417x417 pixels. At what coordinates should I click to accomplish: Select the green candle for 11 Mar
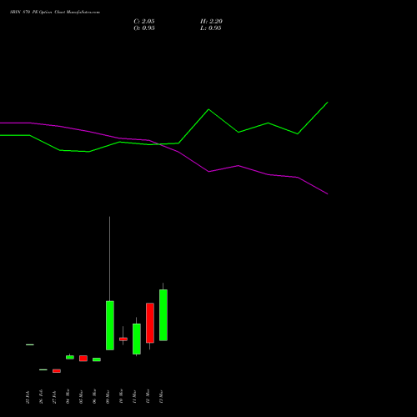[137, 339]
